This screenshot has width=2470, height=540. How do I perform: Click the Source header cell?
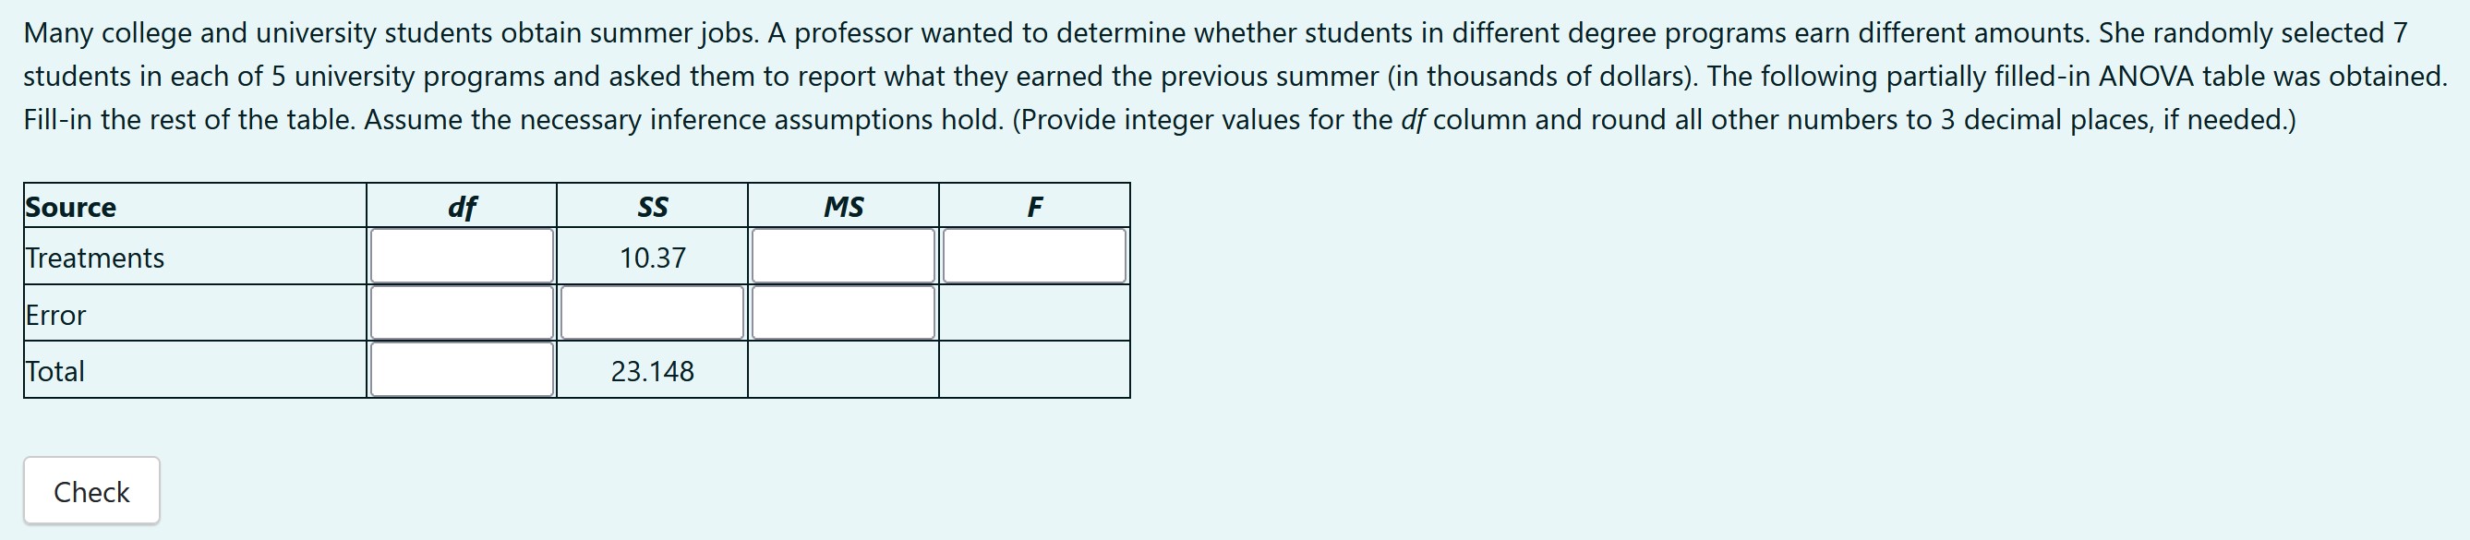tap(69, 206)
